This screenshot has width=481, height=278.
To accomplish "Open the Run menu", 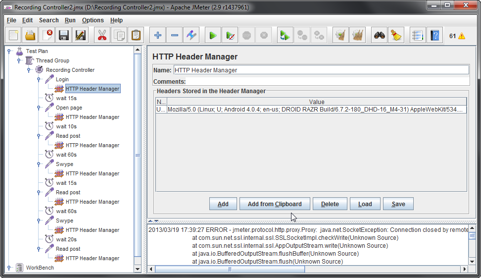I will point(70,20).
